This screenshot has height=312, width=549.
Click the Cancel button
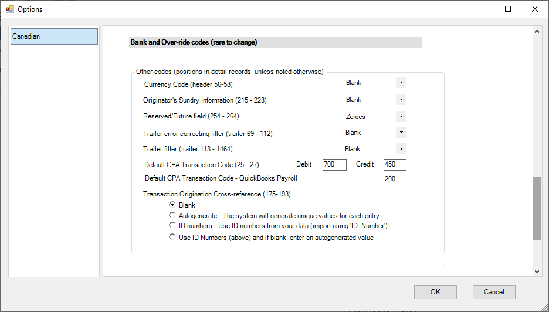pyautogui.click(x=493, y=292)
